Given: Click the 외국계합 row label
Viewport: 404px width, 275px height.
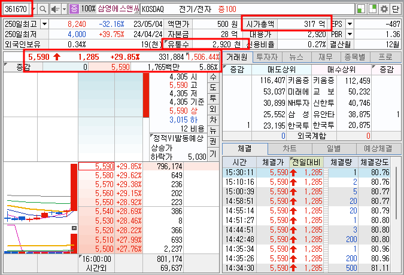Looking at the screenshot, I should point(312,136).
